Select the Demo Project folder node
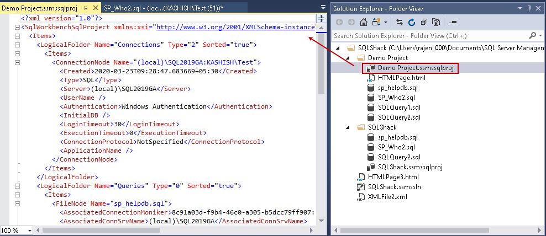Viewport: 546px width, 236px height. tap(388, 58)
